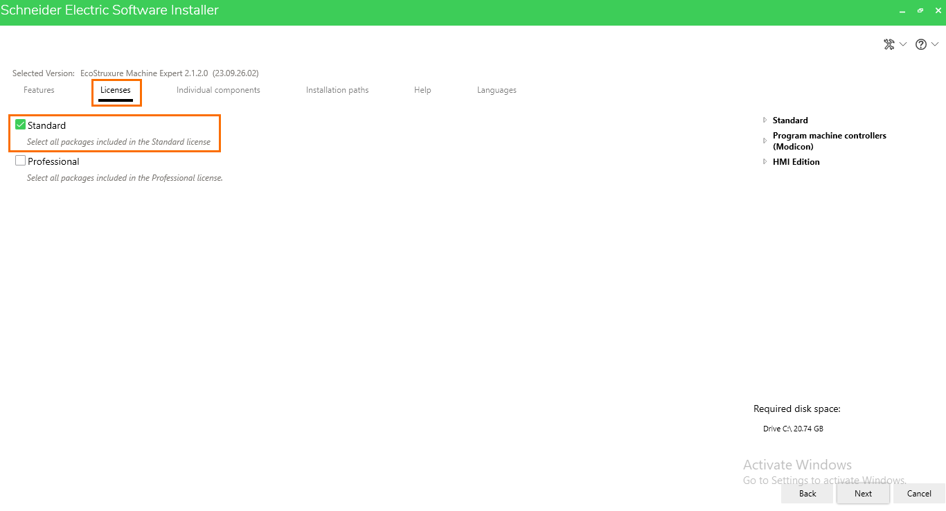Open the tools wrench icon menu

click(x=889, y=44)
